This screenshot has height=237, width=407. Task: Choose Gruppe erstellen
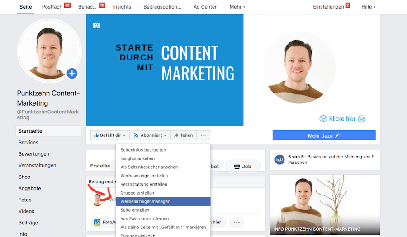click(163, 193)
